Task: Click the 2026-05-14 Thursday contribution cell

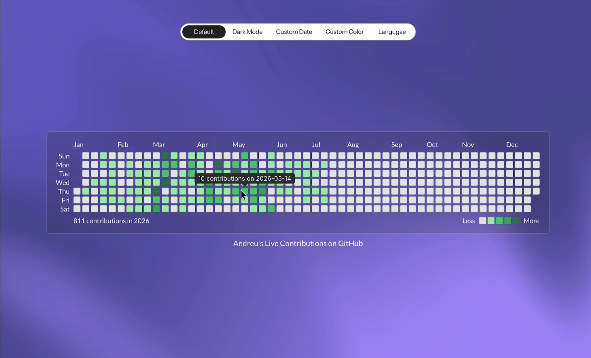Action: coord(245,191)
